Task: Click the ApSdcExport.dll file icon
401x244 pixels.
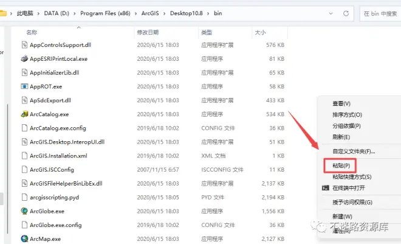Action: coord(24,100)
